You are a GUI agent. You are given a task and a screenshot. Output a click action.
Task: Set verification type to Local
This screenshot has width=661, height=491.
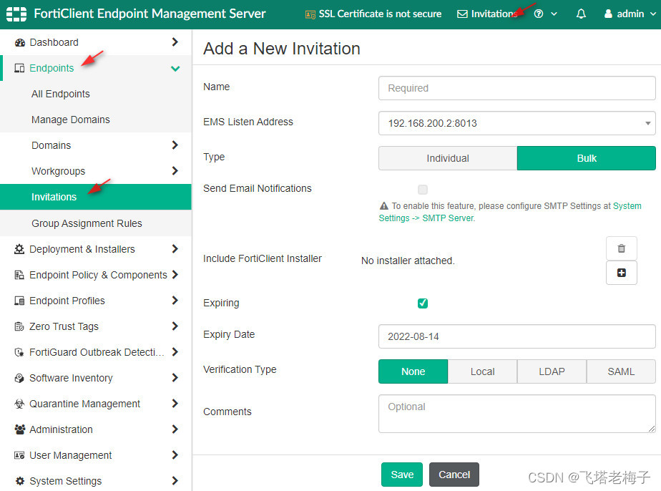[x=482, y=371]
